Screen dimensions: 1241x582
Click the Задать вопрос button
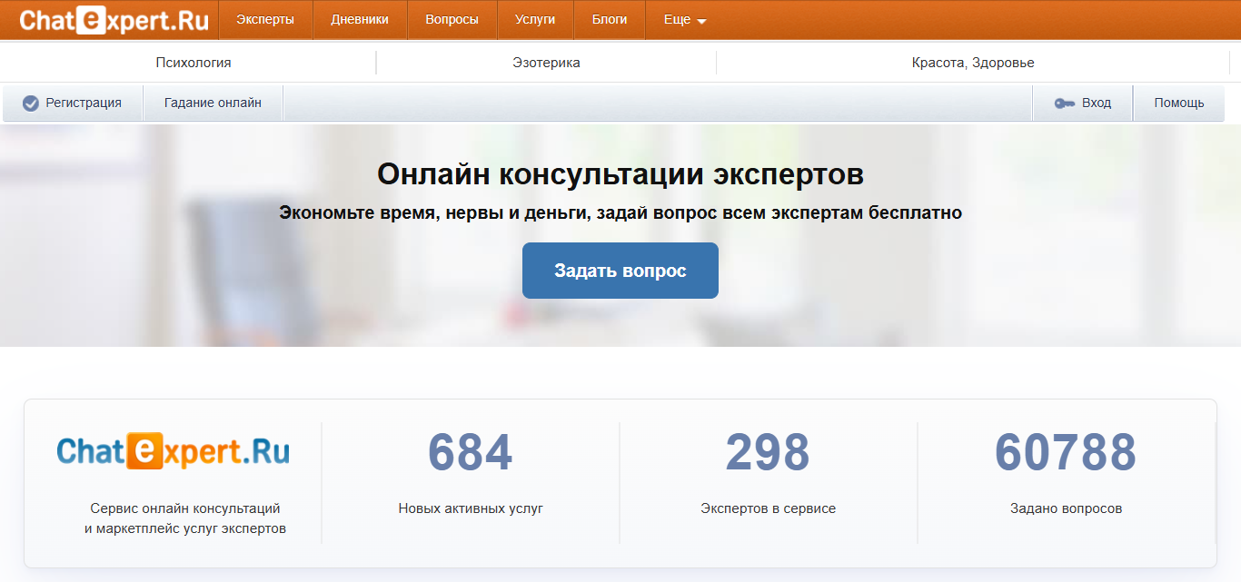(620, 271)
